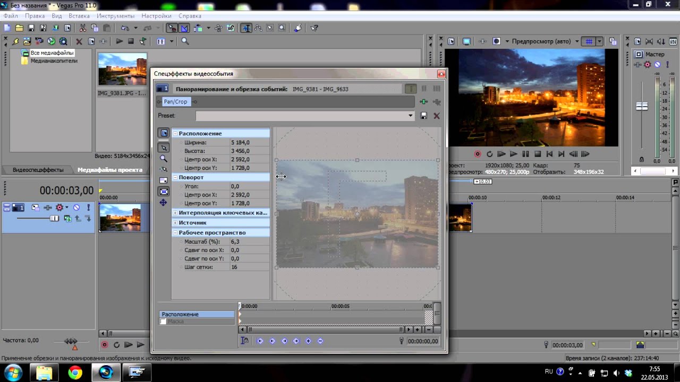The image size is (680, 382).
Task: Adjust the Master volume fader
Action: coord(642,106)
